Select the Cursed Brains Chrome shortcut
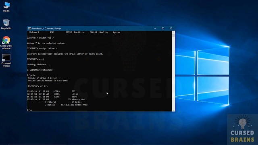The width and height of the screenshot is (258, 145). [x=6, y=43]
